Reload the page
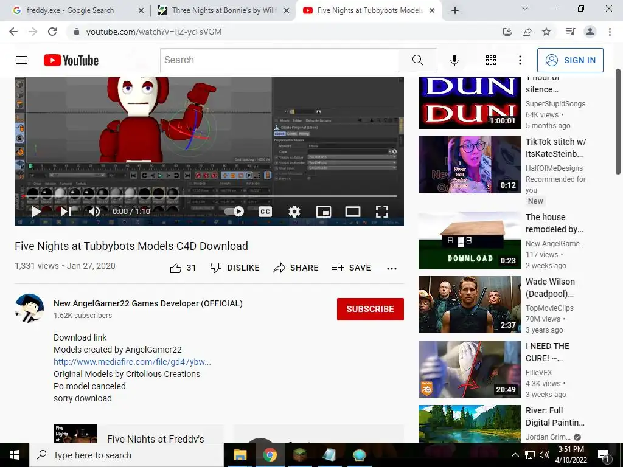The image size is (623, 467). coord(52,32)
